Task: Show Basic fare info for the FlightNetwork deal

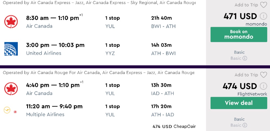Action: click(245, 125)
